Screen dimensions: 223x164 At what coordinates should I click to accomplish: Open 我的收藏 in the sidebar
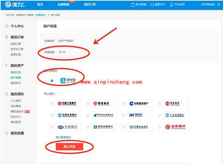(x=17, y=133)
